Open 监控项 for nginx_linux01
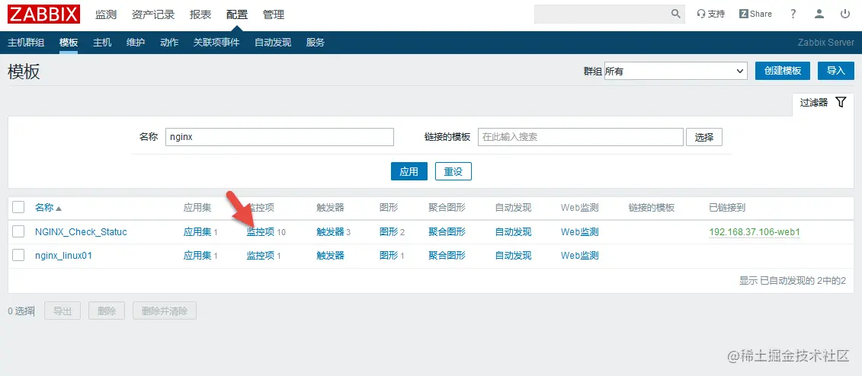Viewport: 862px width, 376px height. (x=261, y=256)
